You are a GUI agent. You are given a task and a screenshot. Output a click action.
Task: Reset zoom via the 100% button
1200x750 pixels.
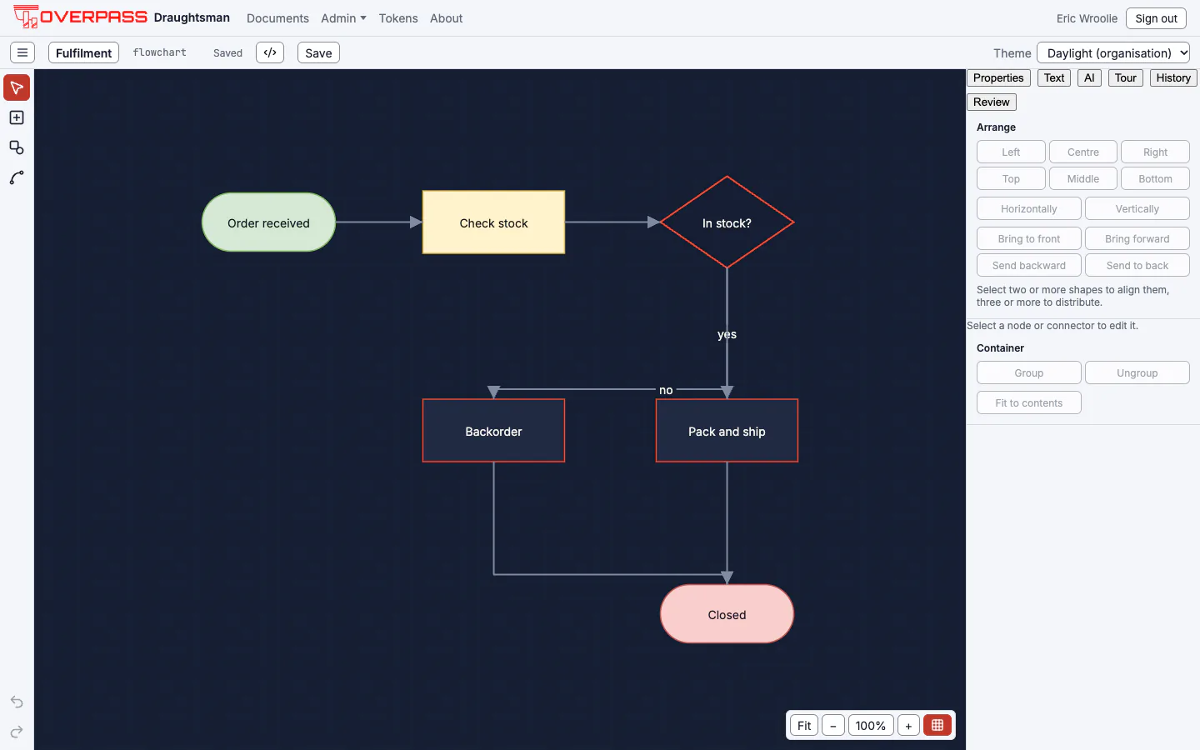click(871, 725)
